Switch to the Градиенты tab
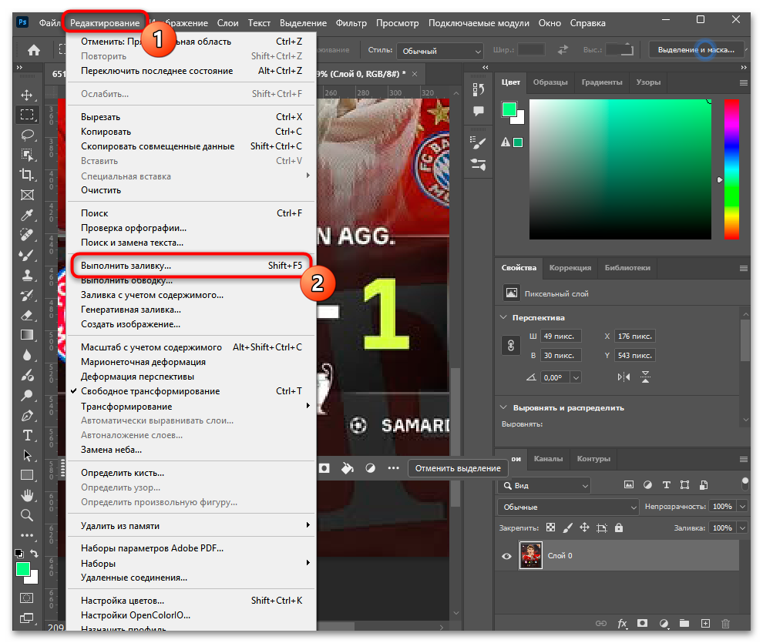The height and width of the screenshot is (643, 763). point(601,82)
